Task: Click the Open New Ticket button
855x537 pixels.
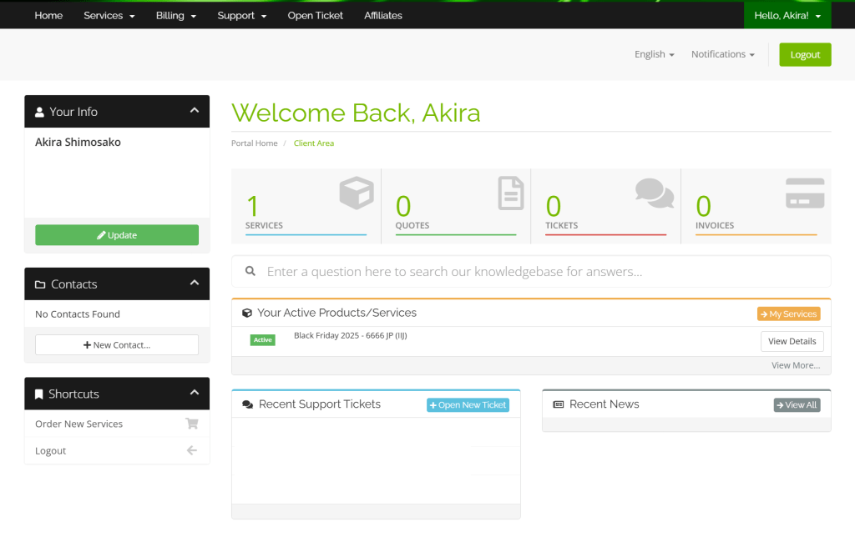Action: 468,405
